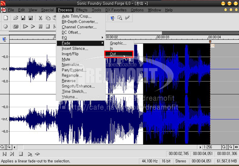Choose Resample menu item
Image resolution: width=239 pixels, height=166 pixels.
point(80,75)
